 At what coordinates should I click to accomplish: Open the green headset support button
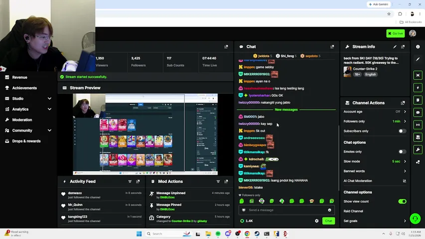pyautogui.click(x=415, y=219)
